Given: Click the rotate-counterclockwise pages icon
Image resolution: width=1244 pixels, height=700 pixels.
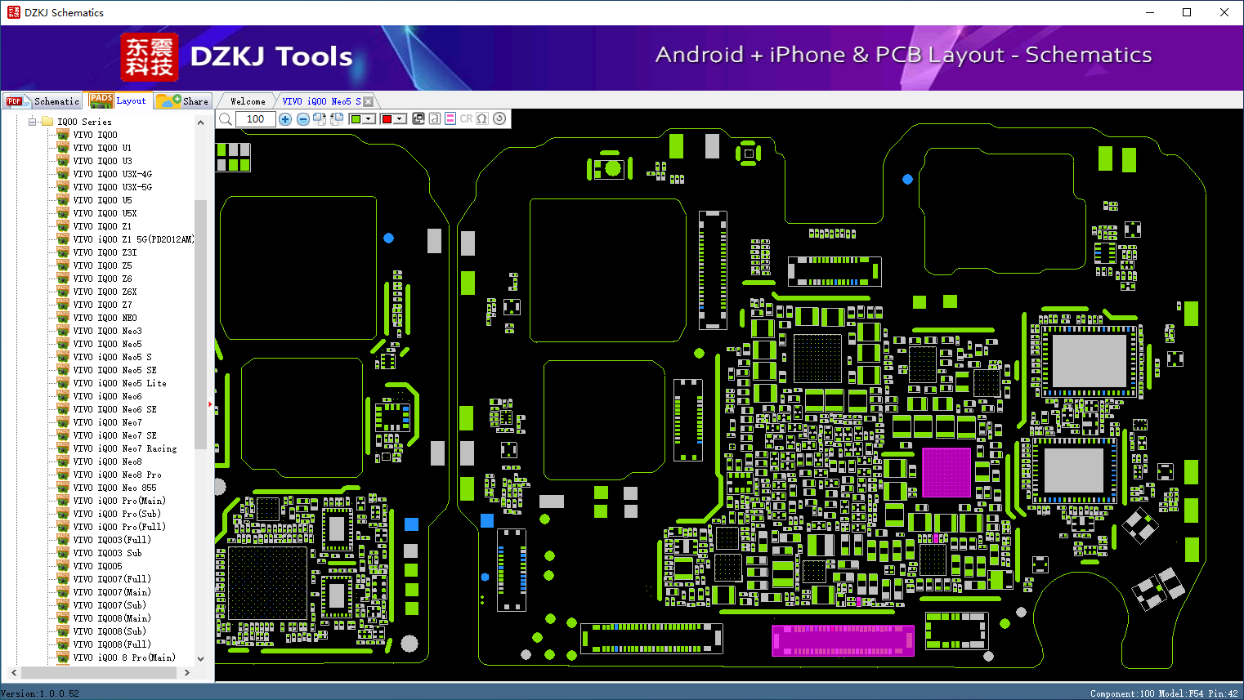Looking at the screenshot, I should point(336,119).
